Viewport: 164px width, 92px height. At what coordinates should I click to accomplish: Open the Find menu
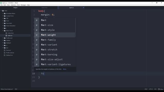click(x=18, y=5)
